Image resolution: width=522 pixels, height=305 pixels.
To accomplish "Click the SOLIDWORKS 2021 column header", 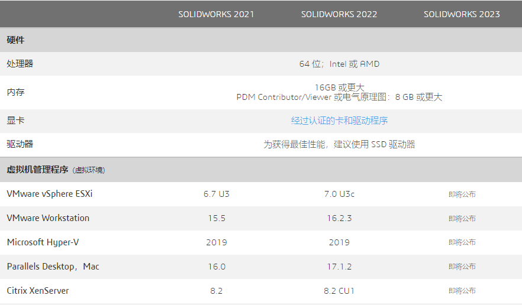I will pyautogui.click(x=216, y=14).
